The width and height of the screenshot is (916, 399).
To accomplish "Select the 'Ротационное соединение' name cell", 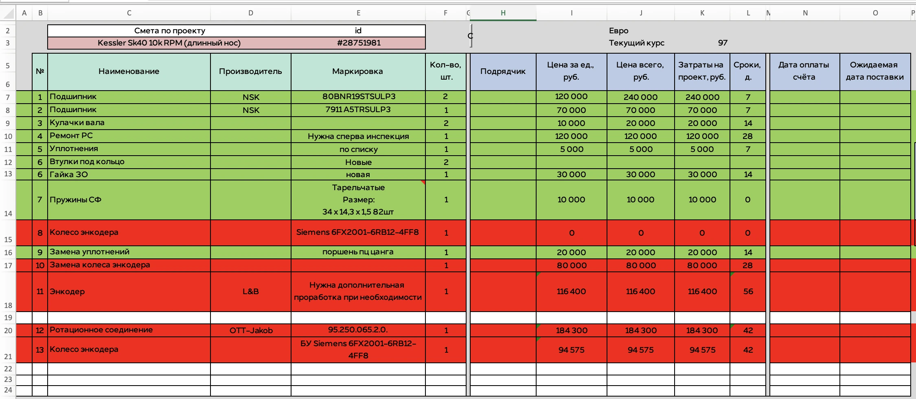I will (129, 330).
